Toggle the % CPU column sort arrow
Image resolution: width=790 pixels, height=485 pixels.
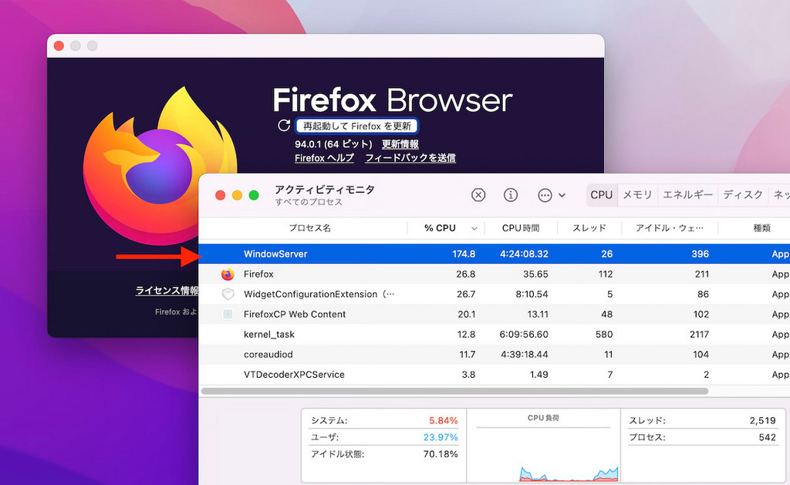pos(474,229)
